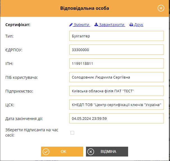Click the pencil icon next to Змінити
Image resolution: width=170 pixels, height=161 pixels.
click(71, 25)
